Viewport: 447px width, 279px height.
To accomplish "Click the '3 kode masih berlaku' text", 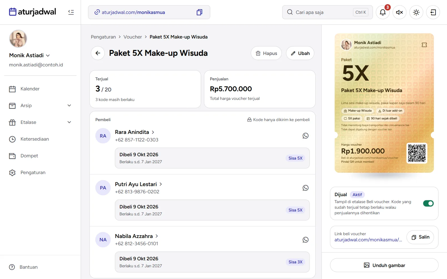I will click(x=115, y=100).
